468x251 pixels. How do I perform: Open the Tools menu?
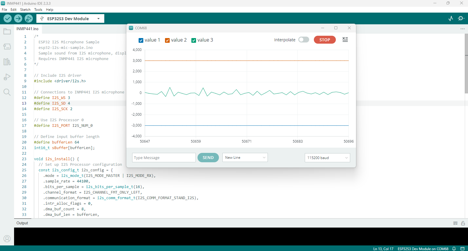tap(38, 10)
